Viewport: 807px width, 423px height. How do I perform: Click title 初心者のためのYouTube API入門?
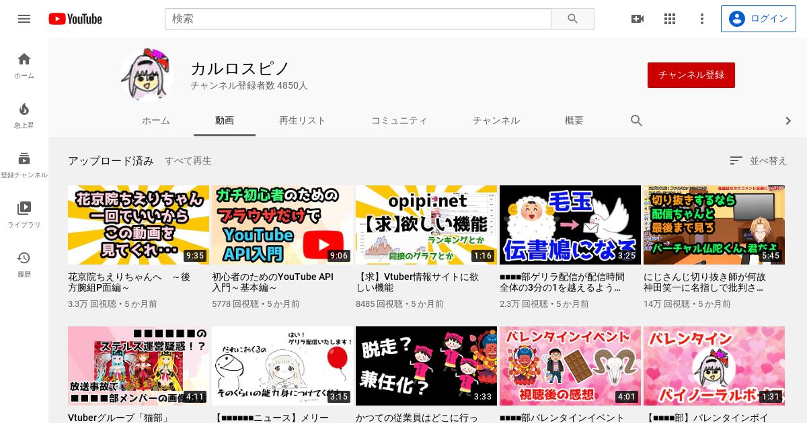click(272, 282)
